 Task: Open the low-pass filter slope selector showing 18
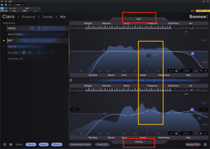coord(203,71)
